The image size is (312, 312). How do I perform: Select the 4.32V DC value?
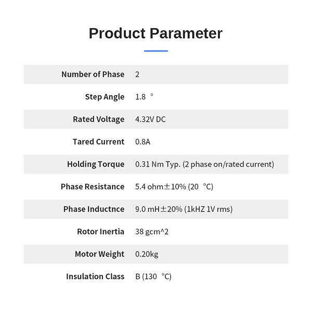point(150,119)
